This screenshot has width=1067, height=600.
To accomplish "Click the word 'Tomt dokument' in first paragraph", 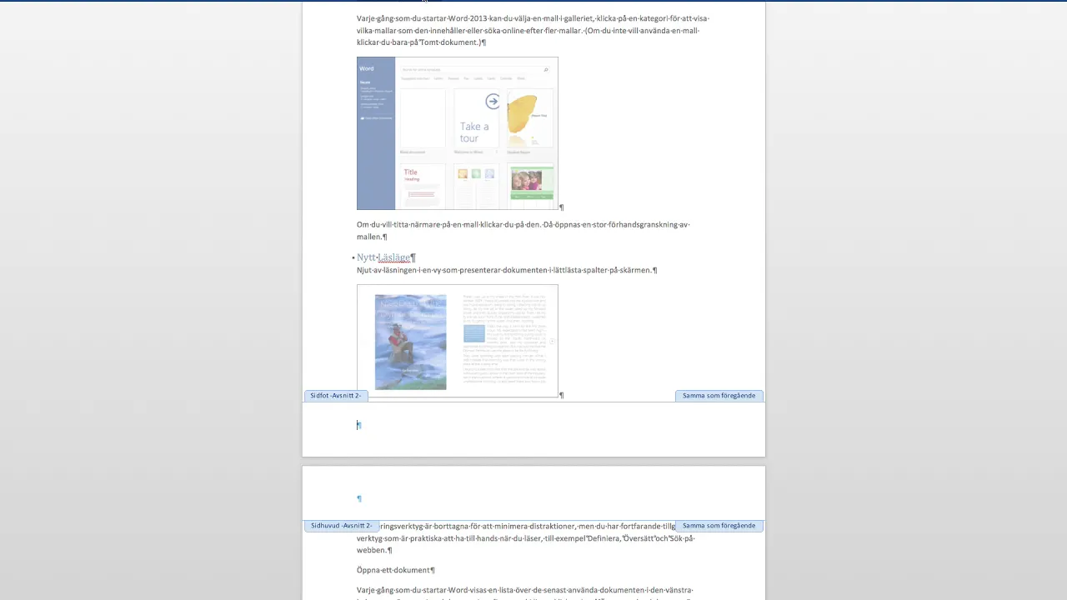I will click(x=448, y=42).
